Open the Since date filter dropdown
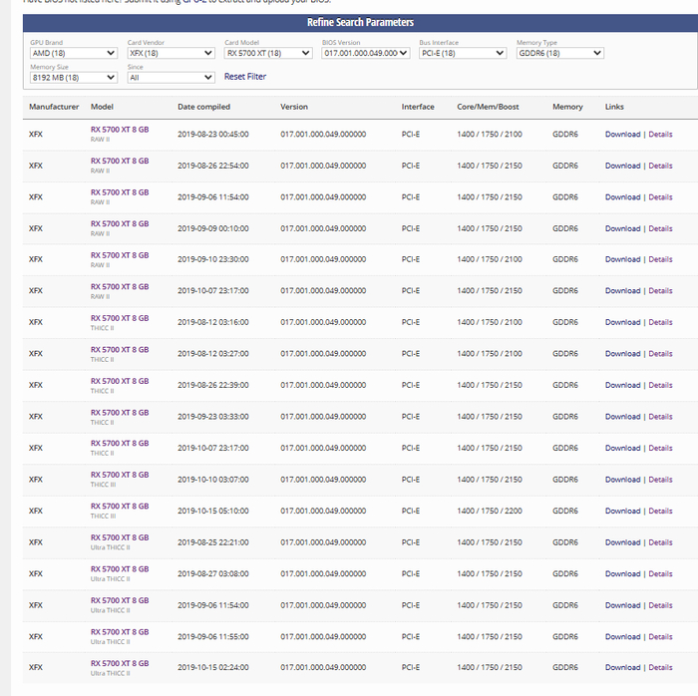Screen dimensions: 698x696 pyautogui.click(x=171, y=77)
